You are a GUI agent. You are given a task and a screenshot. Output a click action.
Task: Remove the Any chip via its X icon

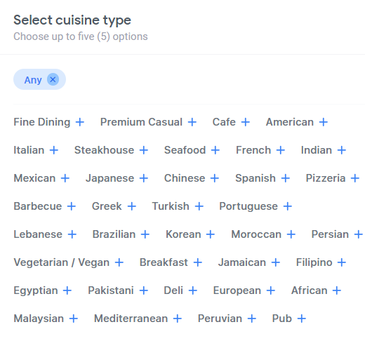[x=53, y=79]
